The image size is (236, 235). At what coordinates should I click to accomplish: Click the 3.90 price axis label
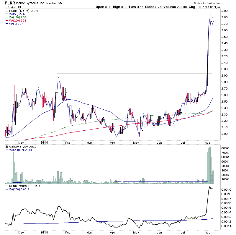tap(224, 11)
